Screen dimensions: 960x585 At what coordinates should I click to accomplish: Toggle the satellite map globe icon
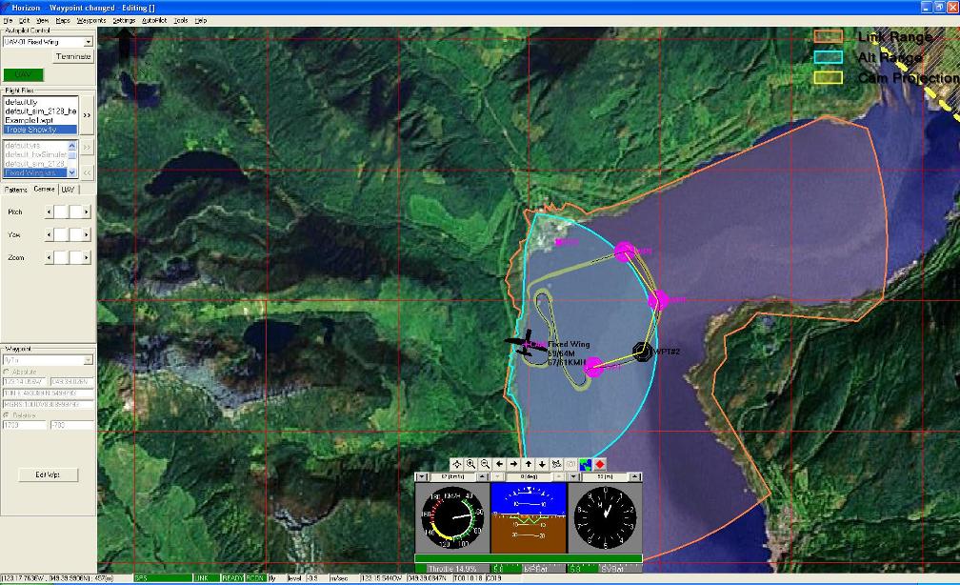click(x=586, y=464)
